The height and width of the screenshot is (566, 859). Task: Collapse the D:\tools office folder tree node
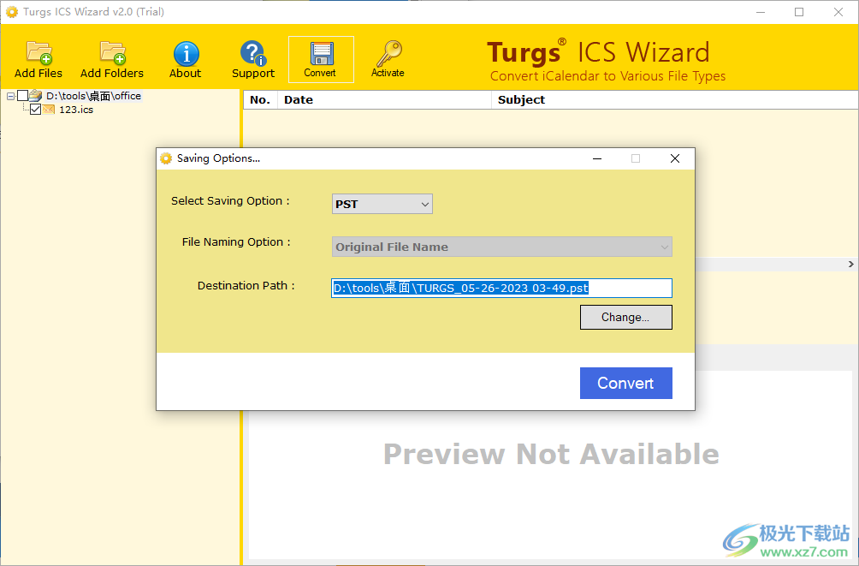tap(10, 96)
